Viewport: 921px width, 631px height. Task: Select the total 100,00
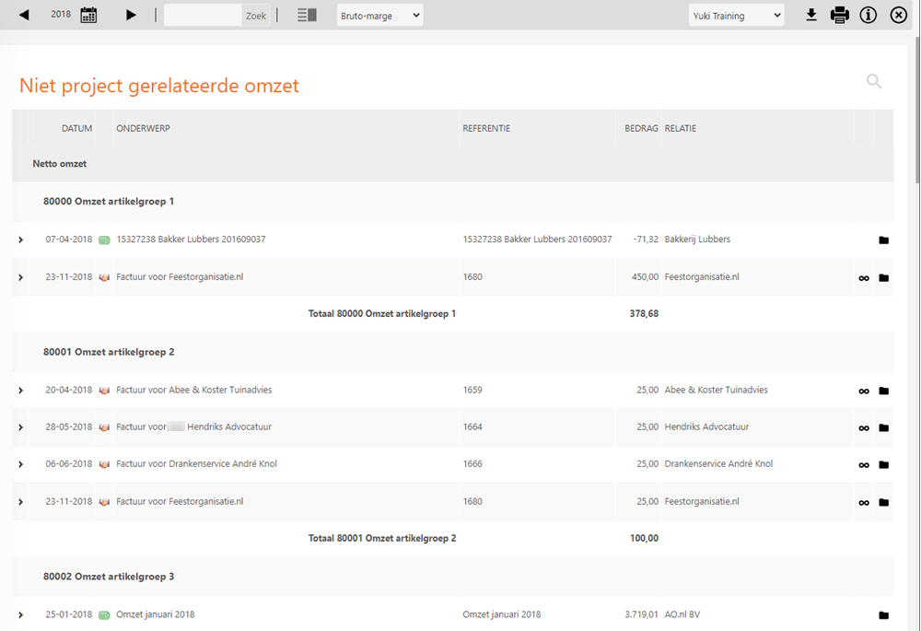[x=644, y=538]
